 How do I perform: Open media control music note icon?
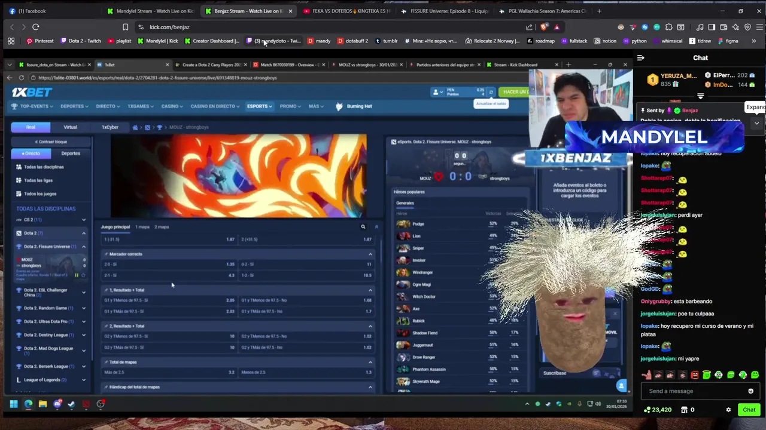(700, 27)
